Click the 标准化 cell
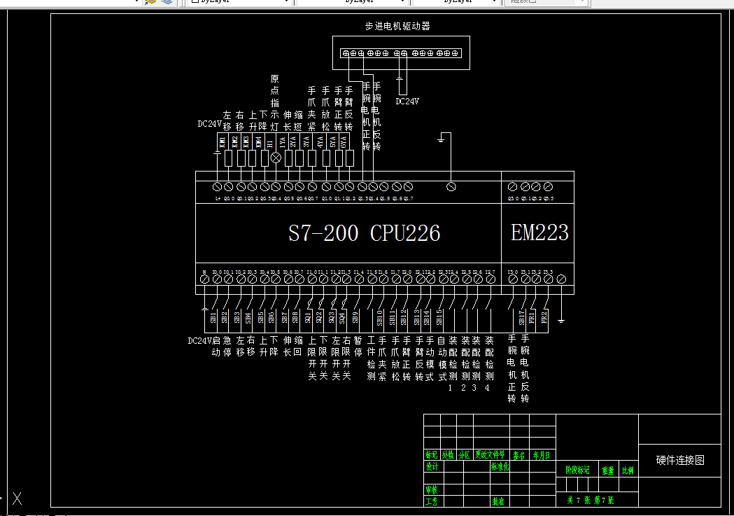Screen dimensions: 734x516 click(x=500, y=467)
